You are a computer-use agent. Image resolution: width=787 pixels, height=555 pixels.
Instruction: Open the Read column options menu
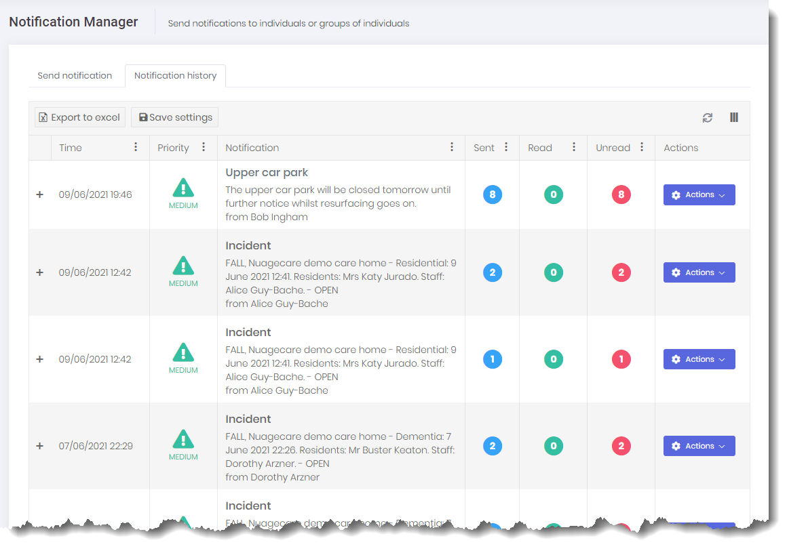[x=574, y=147]
